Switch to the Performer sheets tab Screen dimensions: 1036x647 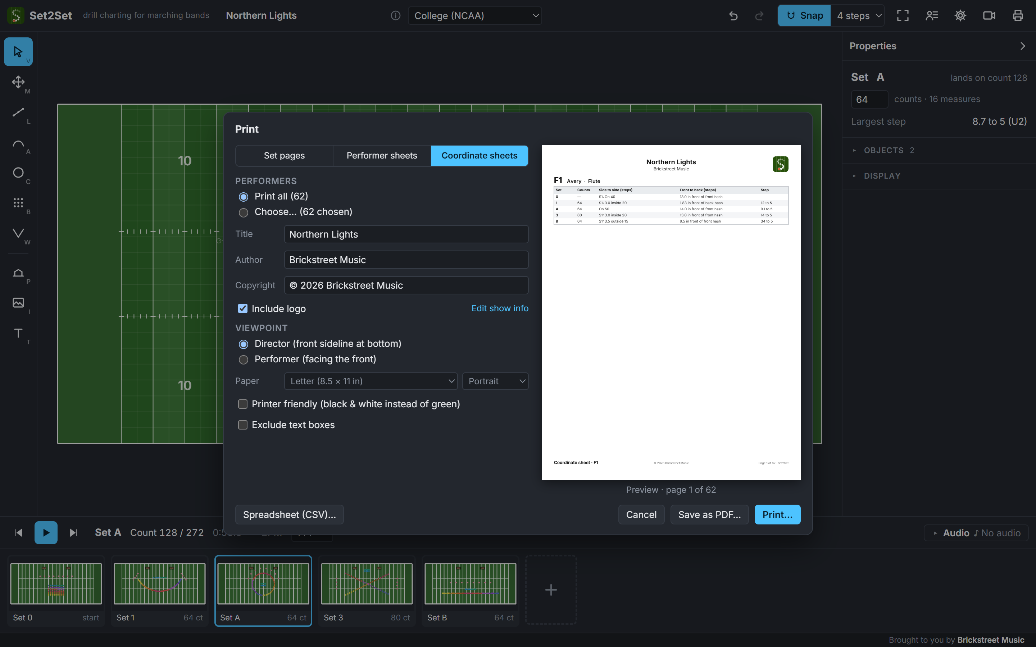(382, 156)
